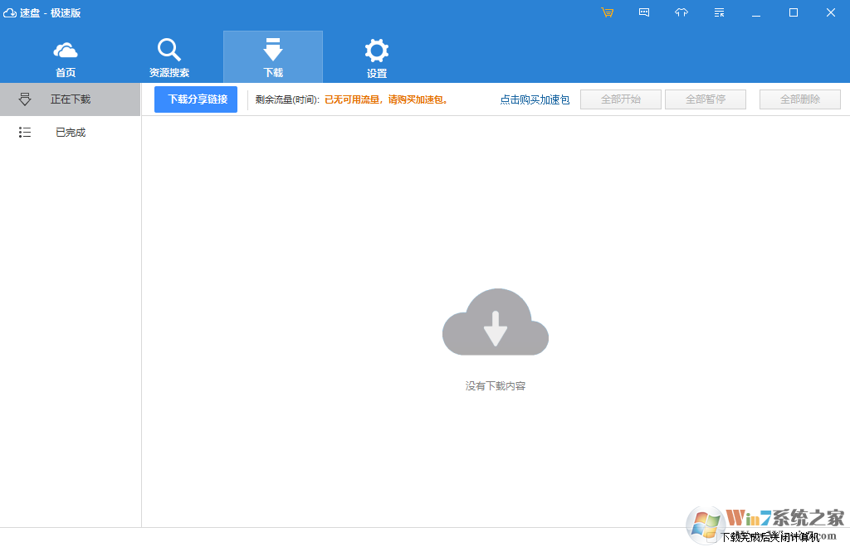The height and width of the screenshot is (547, 850).
Task: Select 正在下载 in the sidebar
Action: [71, 99]
